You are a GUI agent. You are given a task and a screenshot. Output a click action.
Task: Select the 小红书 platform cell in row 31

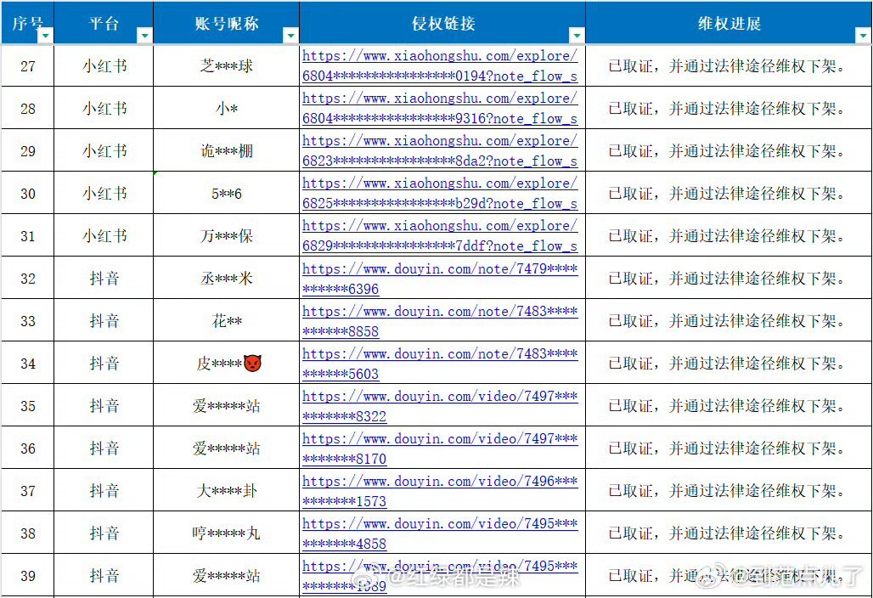[x=104, y=236]
